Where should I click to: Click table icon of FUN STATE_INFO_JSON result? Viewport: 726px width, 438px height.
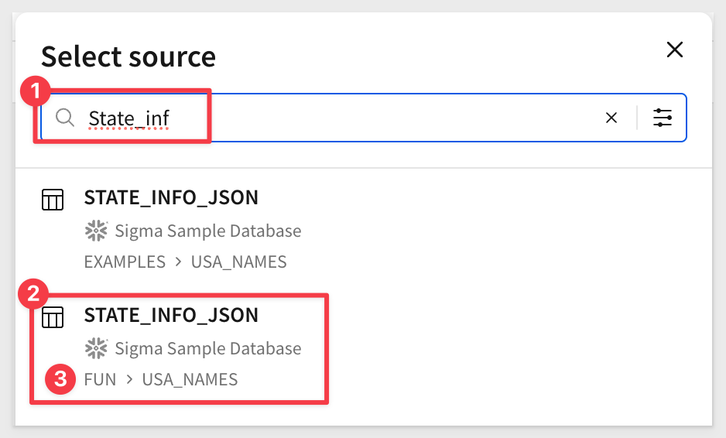(x=53, y=317)
